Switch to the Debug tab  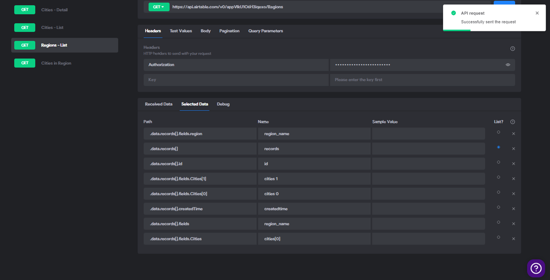click(x=223, y=104)
